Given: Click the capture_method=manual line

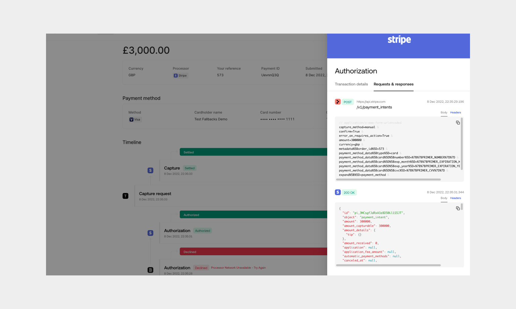Looking at the screenshot, I should (357, 127).
